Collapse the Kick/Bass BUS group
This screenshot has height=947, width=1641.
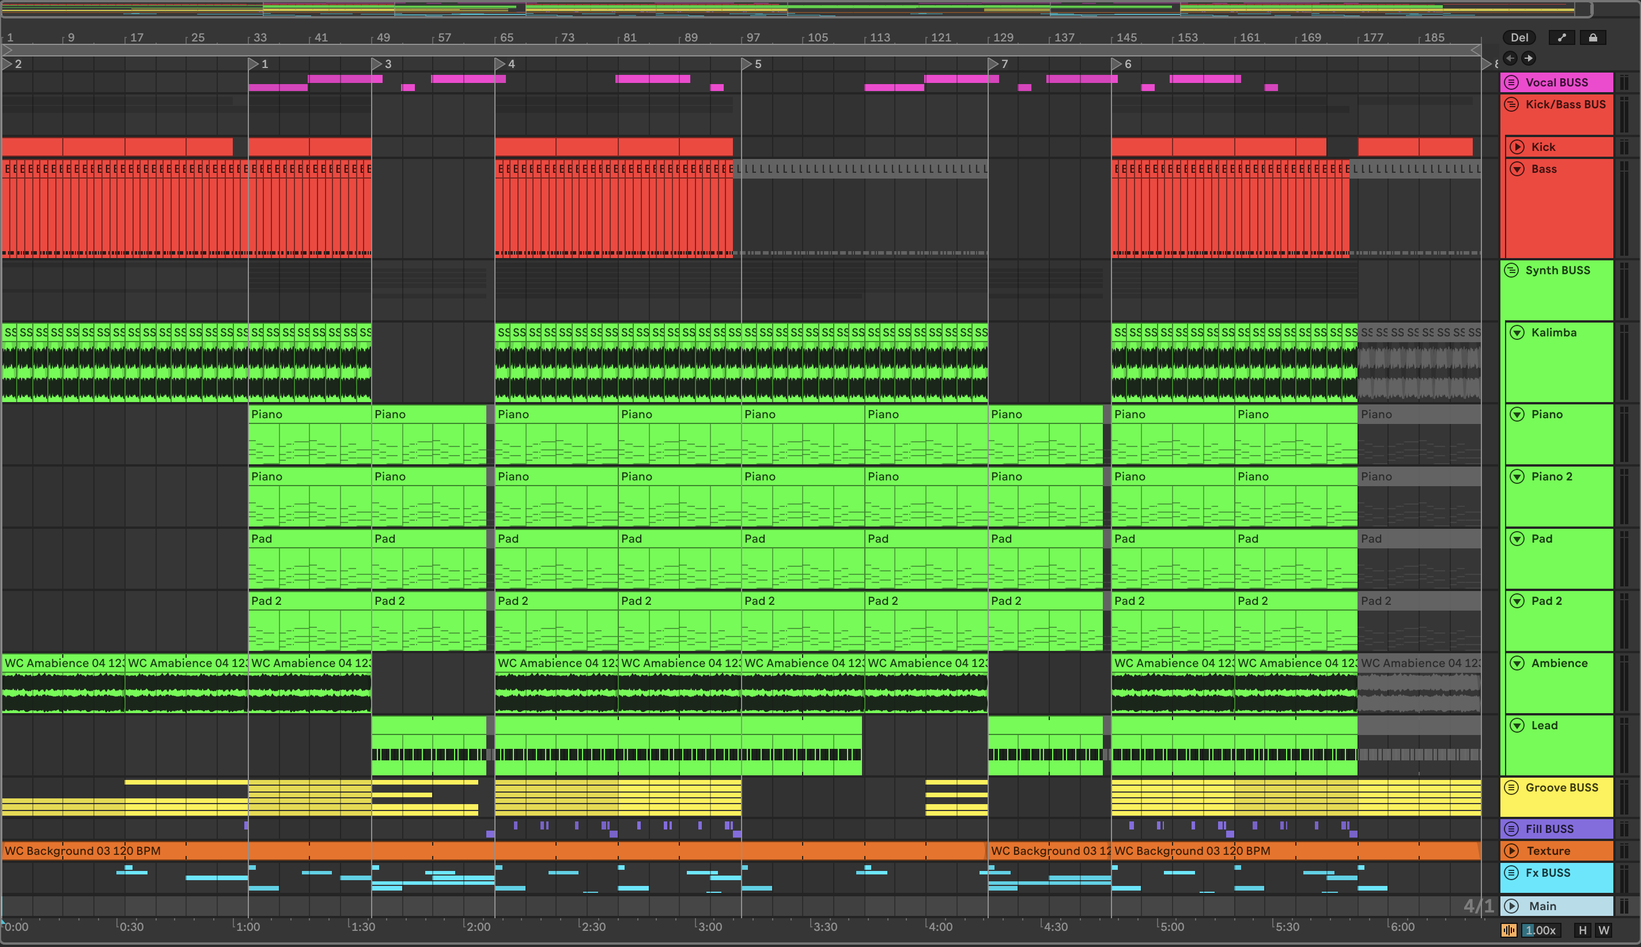pos(1511,105)
